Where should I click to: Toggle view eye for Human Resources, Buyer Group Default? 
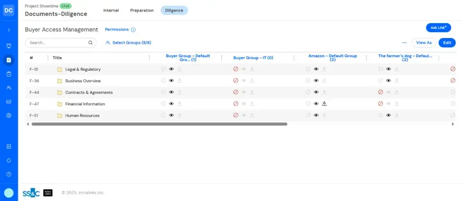pos(171,115)
